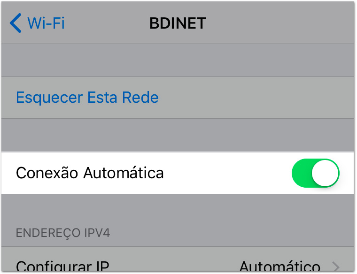Click navigation bar space right of BDINET

tap(280, 23)
